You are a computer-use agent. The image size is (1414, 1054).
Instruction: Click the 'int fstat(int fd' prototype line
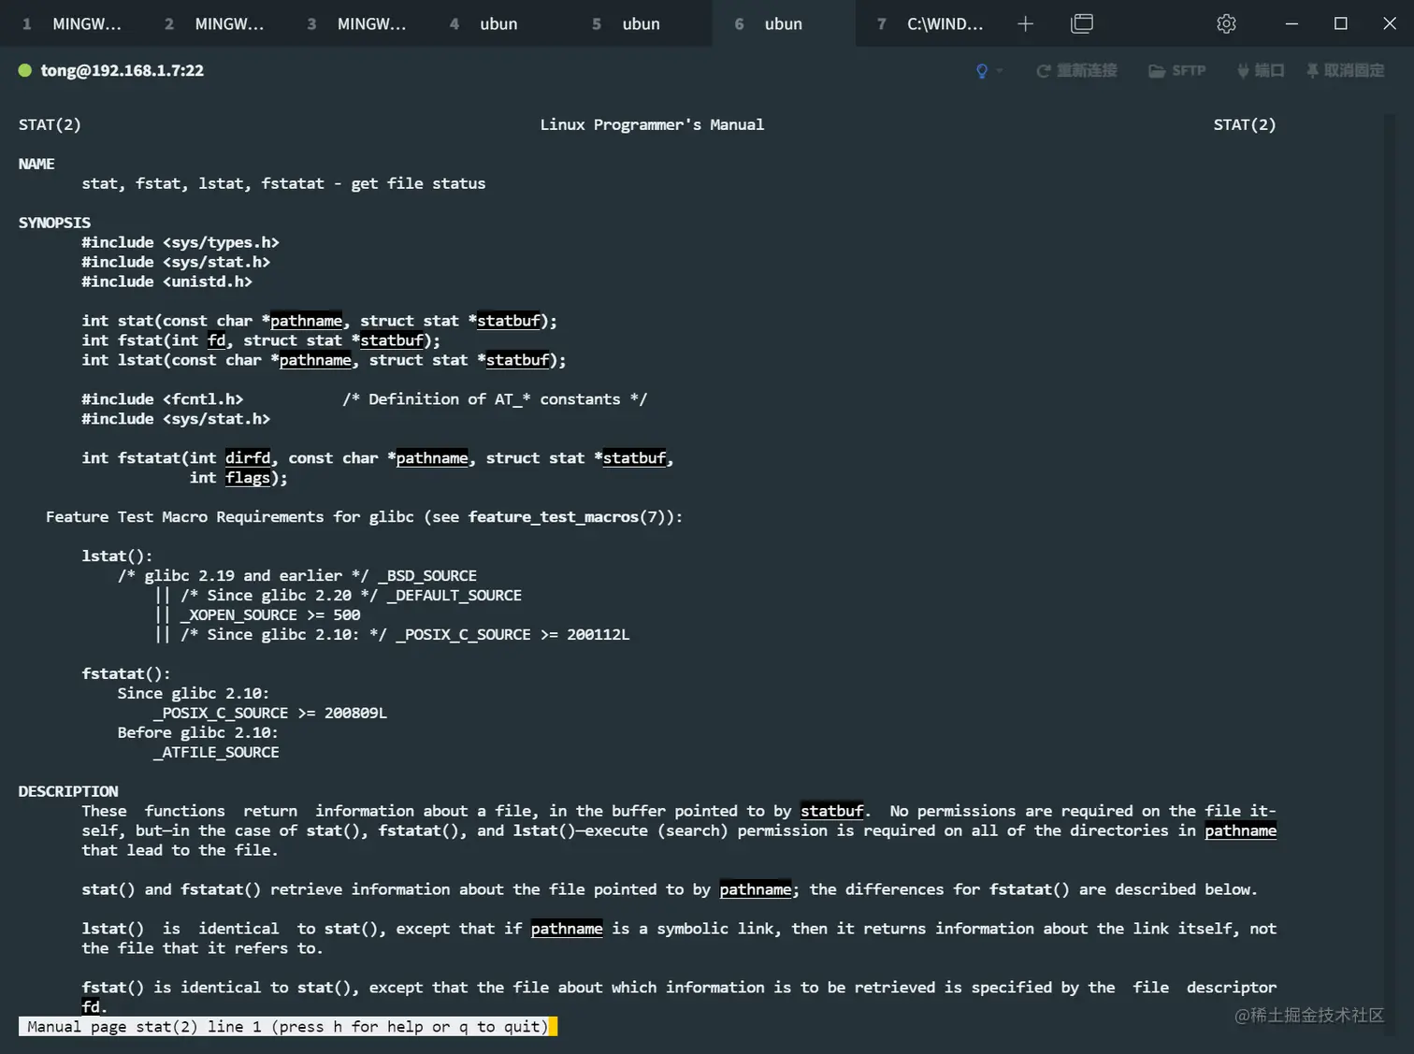[261, 340]
